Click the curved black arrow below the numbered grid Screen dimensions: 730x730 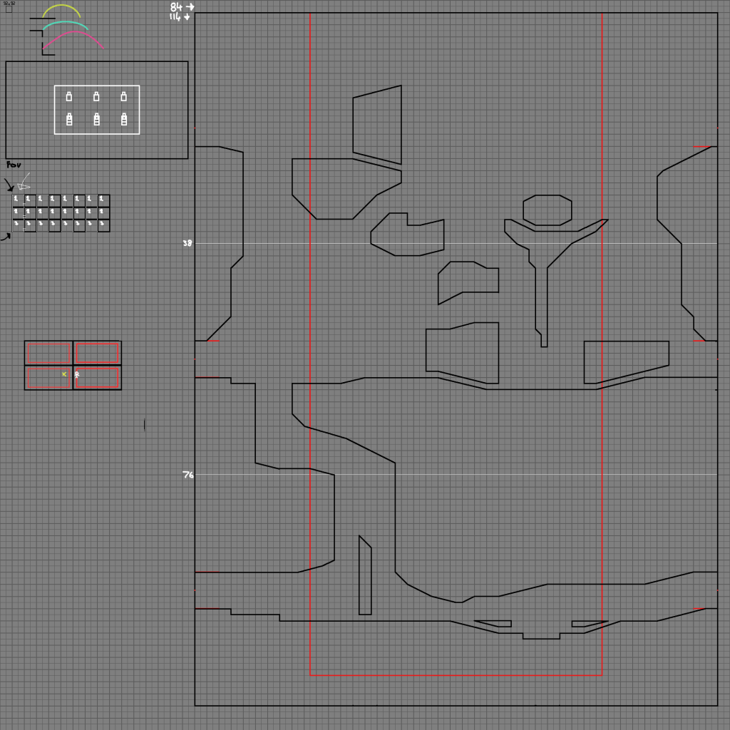click(5, 237)
